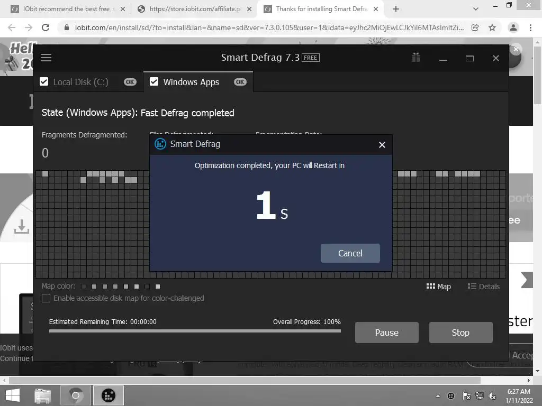The width and height of the screenshot is (542, 406).
Task: Click the Smart Defrag dialog logo icon
Action: point(160,144)
